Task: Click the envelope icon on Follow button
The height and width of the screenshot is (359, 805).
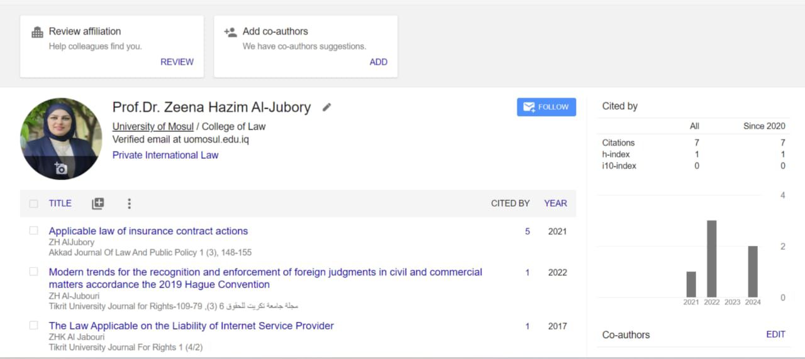Action: tap(529, 107)
